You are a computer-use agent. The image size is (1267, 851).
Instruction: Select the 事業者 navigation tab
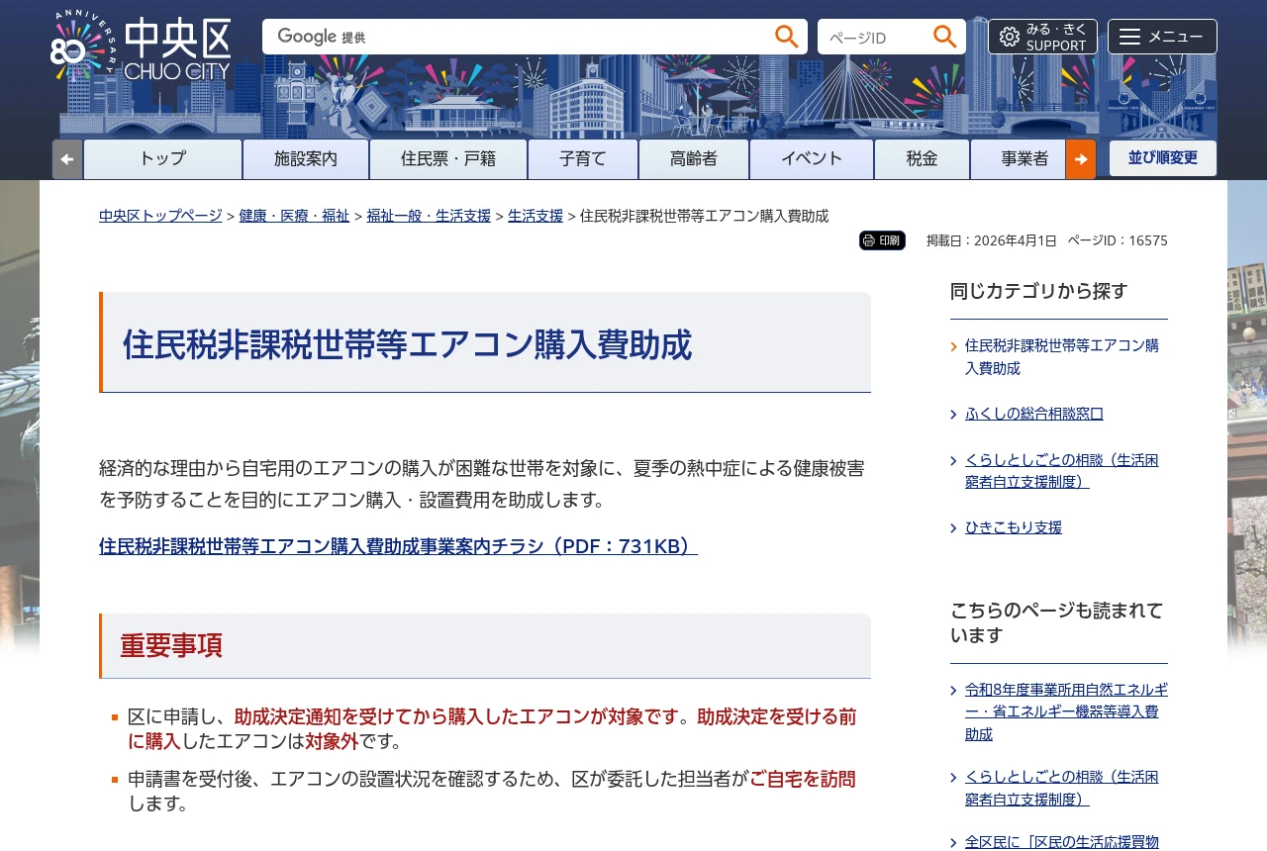1019,159
